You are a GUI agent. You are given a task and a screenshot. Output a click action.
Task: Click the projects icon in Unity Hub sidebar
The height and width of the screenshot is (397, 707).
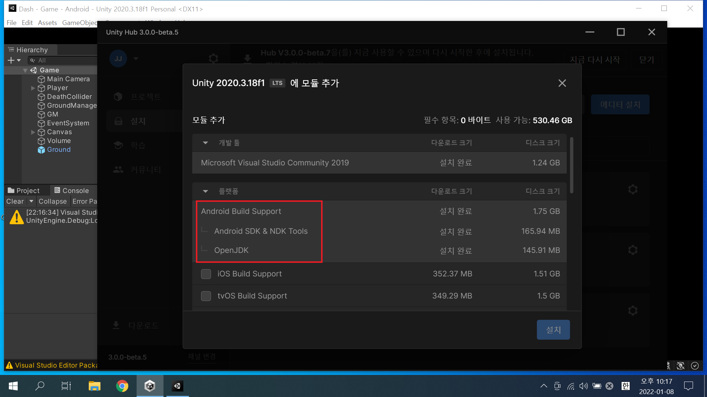click(x=118, y=96)
